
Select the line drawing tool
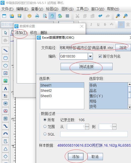coord(6,50)
